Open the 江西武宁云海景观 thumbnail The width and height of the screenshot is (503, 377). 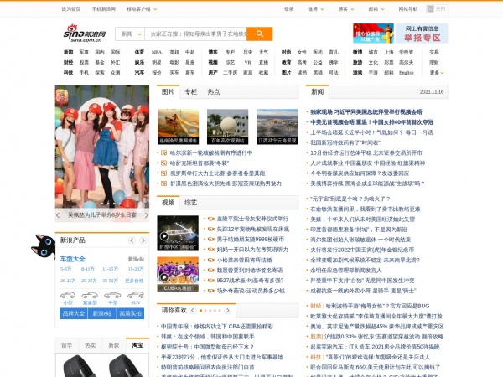(277, 127)
